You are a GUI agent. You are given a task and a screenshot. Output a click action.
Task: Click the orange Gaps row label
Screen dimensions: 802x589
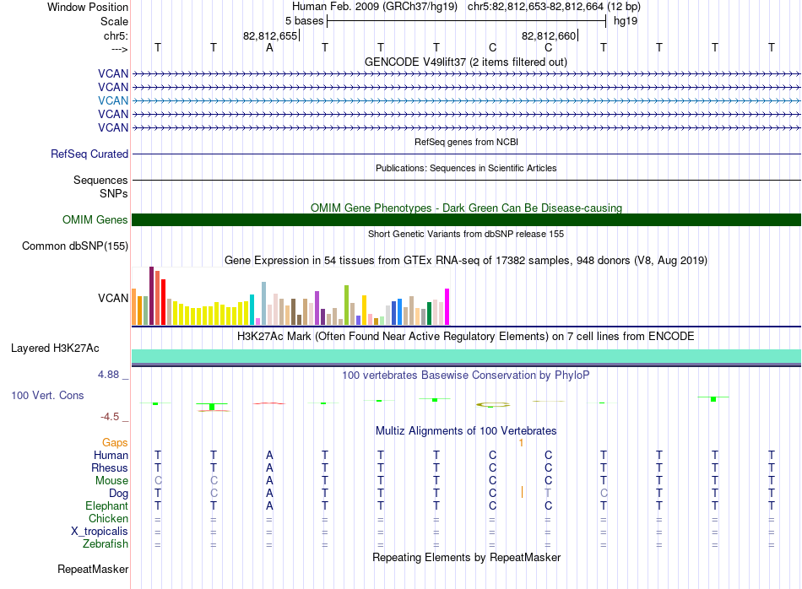tap(115, 443)
